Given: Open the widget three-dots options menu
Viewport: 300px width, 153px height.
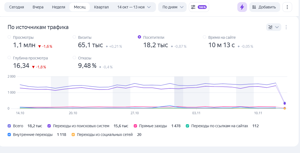Looking at the screenshot, I should (x=286, y=27).
